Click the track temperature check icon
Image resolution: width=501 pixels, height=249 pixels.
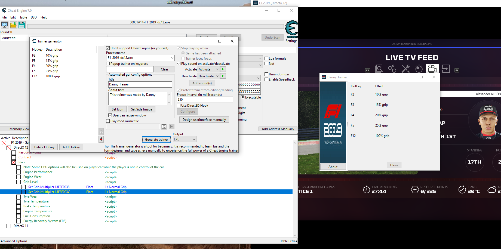(x=462, y=189)
